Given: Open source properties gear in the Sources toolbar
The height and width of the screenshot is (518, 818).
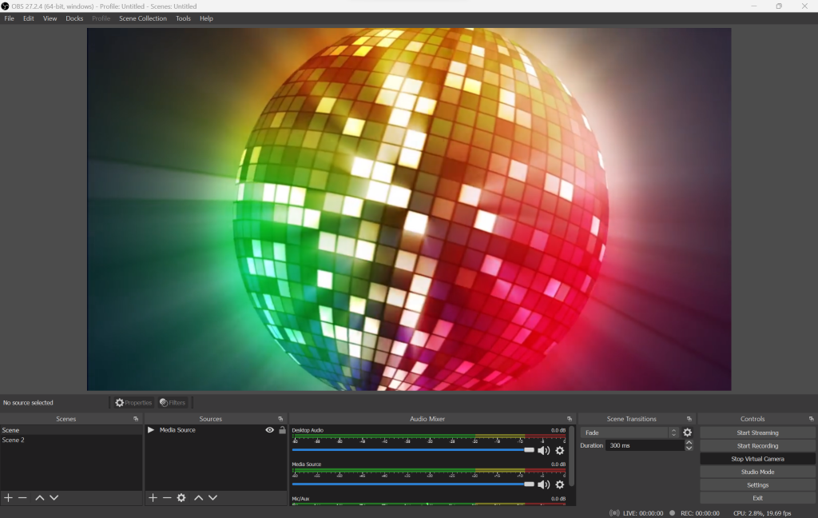Looking at the screenshot, I should pos(181,498).
